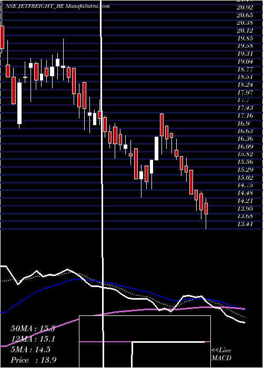
Task: Click the 18.24 price axis label
Action: (245, 85)
